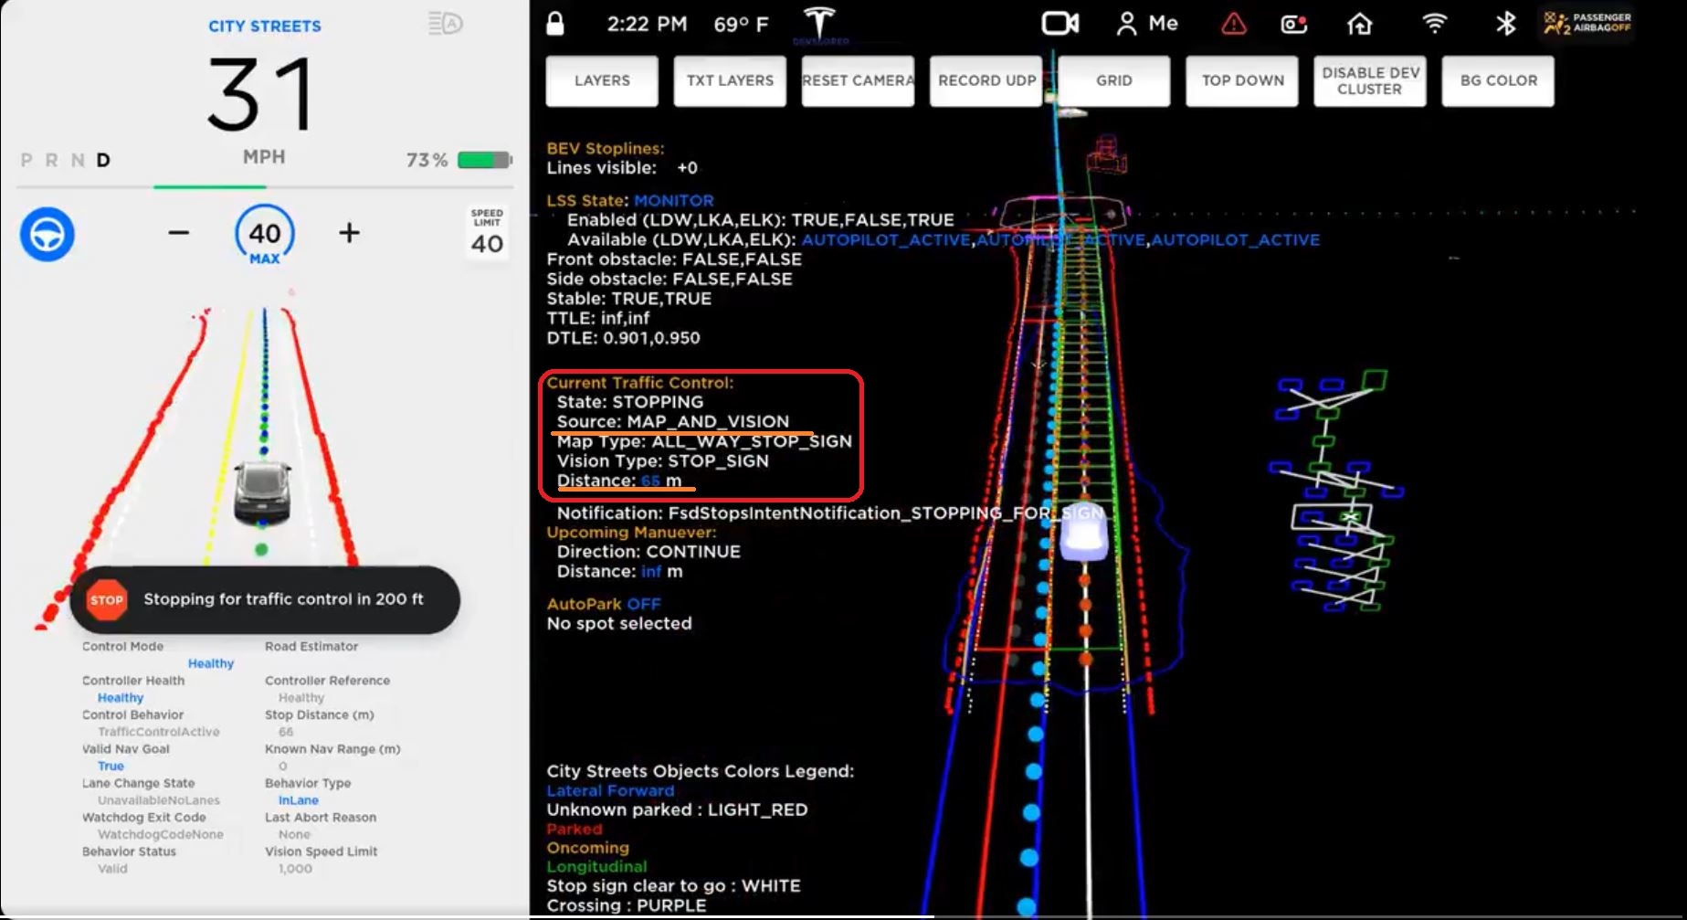
Task: Open the Me driver profile
Action: (x=1147, y=24)
